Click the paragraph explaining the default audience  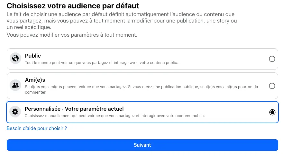click(x=122, y=21)
